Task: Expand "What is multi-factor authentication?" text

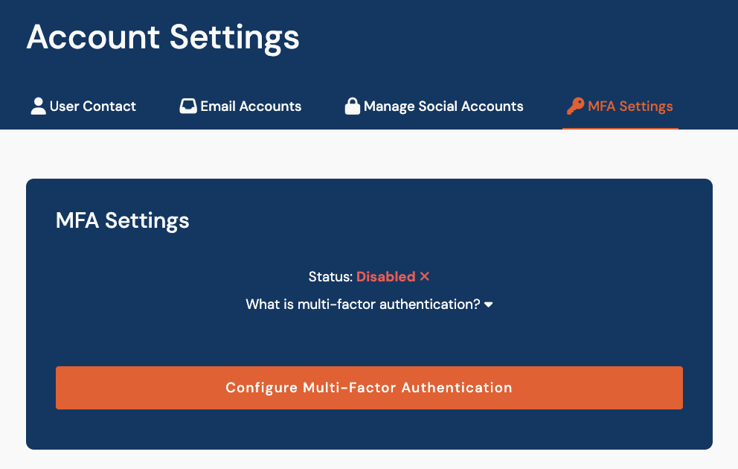Action: (362, 304)
